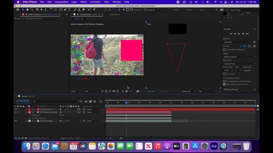The width and height of the screenshot is (273, 153).
Task: Open the Range Entire Duration dropdown
Action: click(239, 57)
